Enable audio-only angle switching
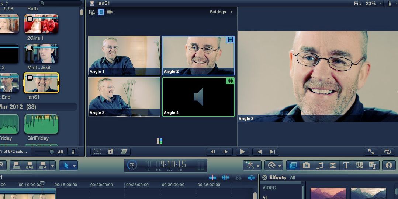Screen dimensions: 398x199 [x=110, y=12]
